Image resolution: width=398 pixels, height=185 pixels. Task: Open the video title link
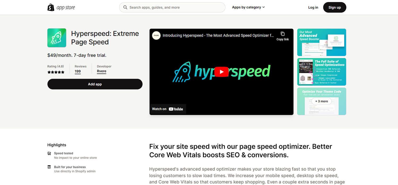[218, 35]
